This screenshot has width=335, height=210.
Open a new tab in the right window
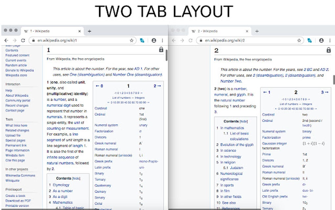coord(257,31)
